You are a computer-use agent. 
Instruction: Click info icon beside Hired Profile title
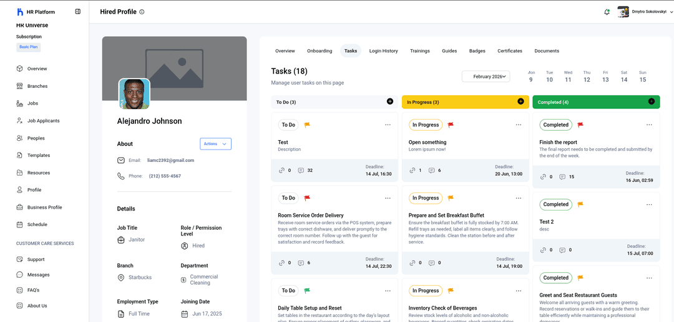(142, 12)
